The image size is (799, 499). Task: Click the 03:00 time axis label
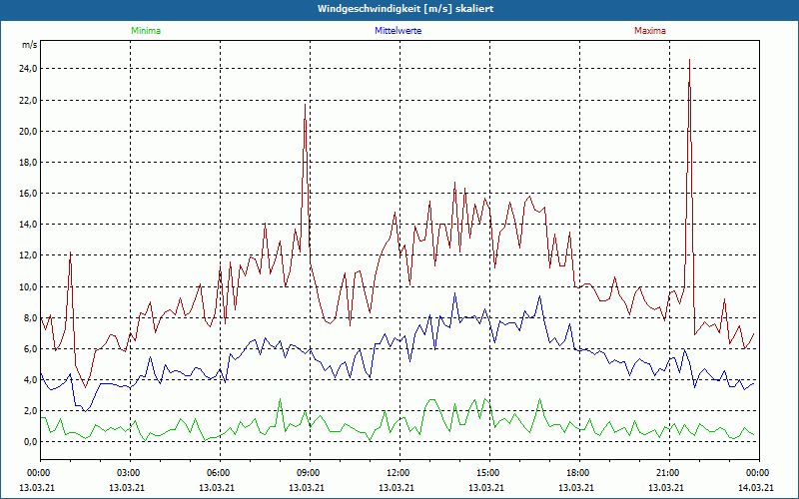click(127, 472)
